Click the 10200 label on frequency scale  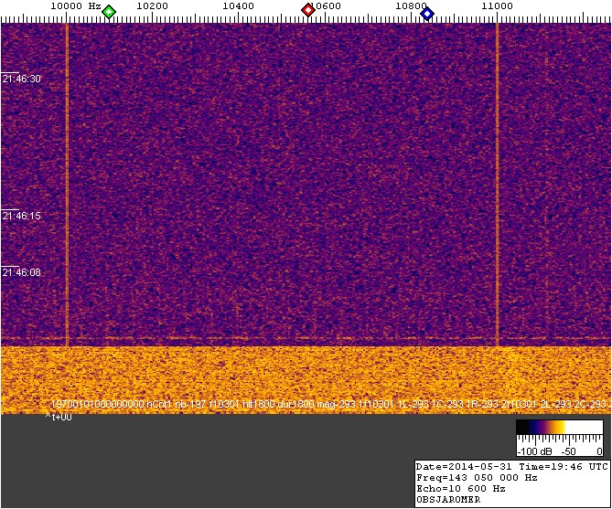pyautogui.click(x=151, y=6)
